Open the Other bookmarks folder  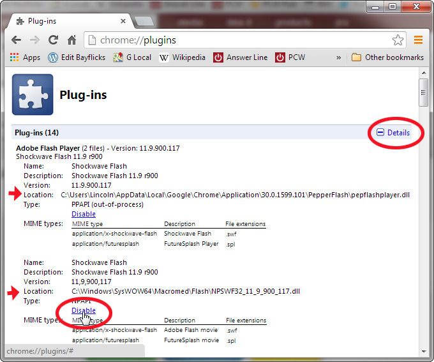pyautogui.click(x=387, y=57)
